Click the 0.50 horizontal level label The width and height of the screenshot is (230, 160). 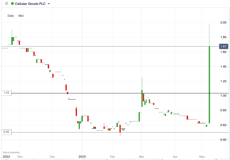pyautogui.click(x=6, y=132)
